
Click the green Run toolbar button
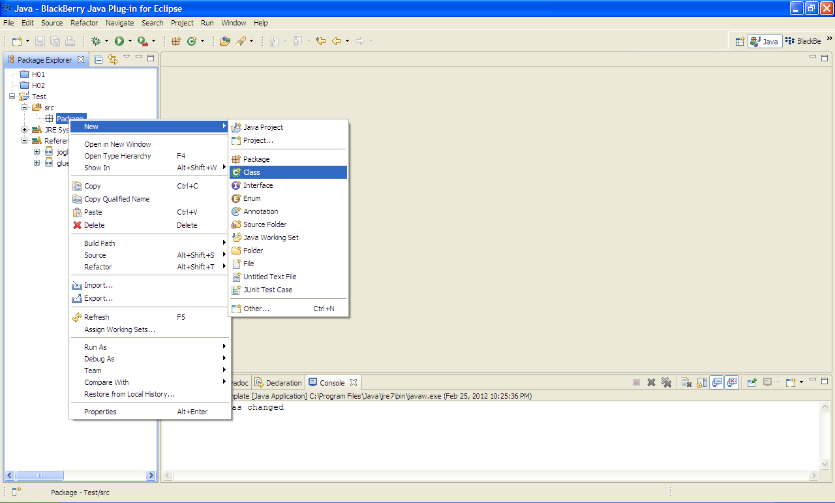click(x=119, y=41)
